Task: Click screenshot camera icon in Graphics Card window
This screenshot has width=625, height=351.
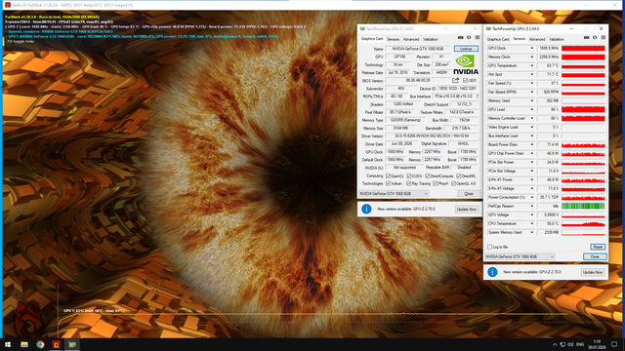Action: [460, 37]
